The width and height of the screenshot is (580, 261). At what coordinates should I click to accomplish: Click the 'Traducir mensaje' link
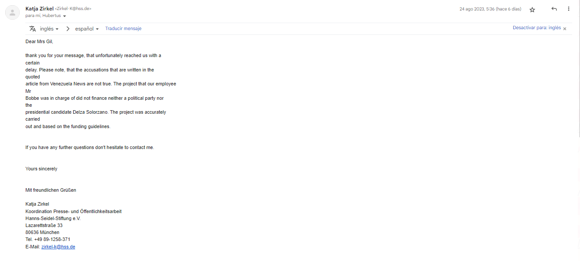click(123, 29)
